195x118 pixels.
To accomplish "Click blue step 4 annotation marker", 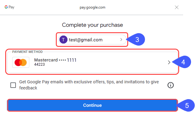I will pos(182,62).
